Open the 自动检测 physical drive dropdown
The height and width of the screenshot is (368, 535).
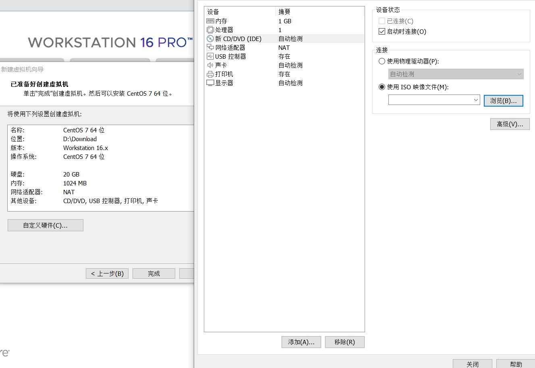(x=456, y=74)
